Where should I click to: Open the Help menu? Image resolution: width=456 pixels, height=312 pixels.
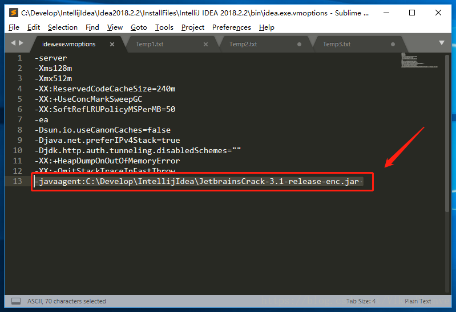267,27
